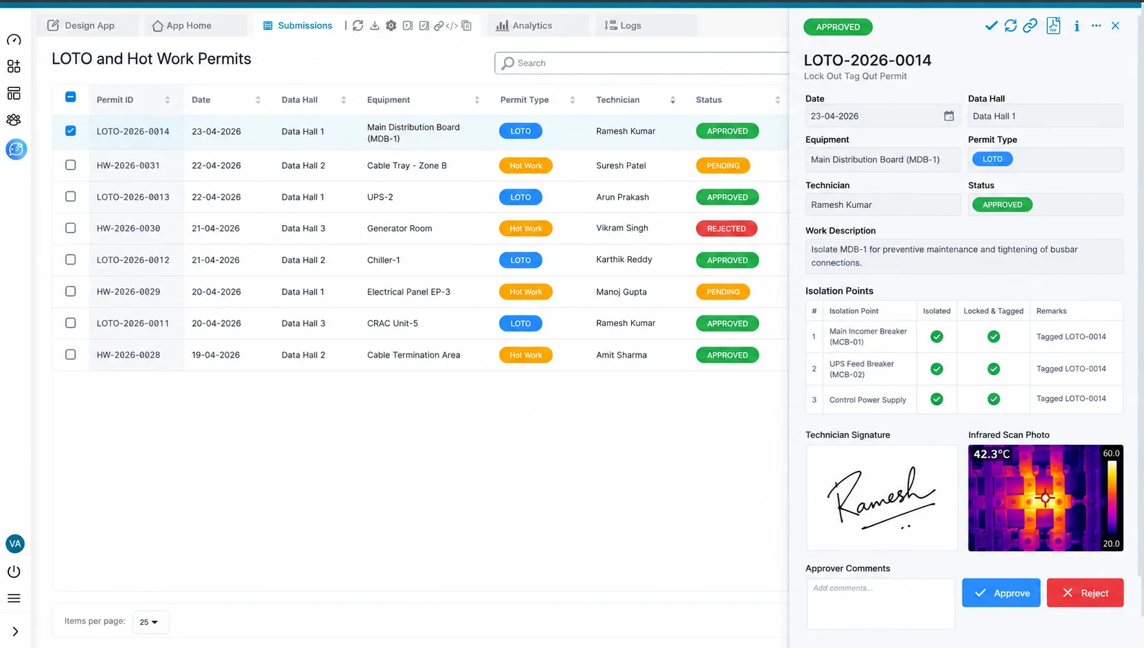This screenshot has height=648, width=1144.
Task: Click the clipboard copy icon in toolbar
Action: point(467,25)
